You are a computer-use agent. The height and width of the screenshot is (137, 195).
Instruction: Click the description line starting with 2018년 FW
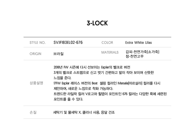pyautogui.click(x=92, y=67)
